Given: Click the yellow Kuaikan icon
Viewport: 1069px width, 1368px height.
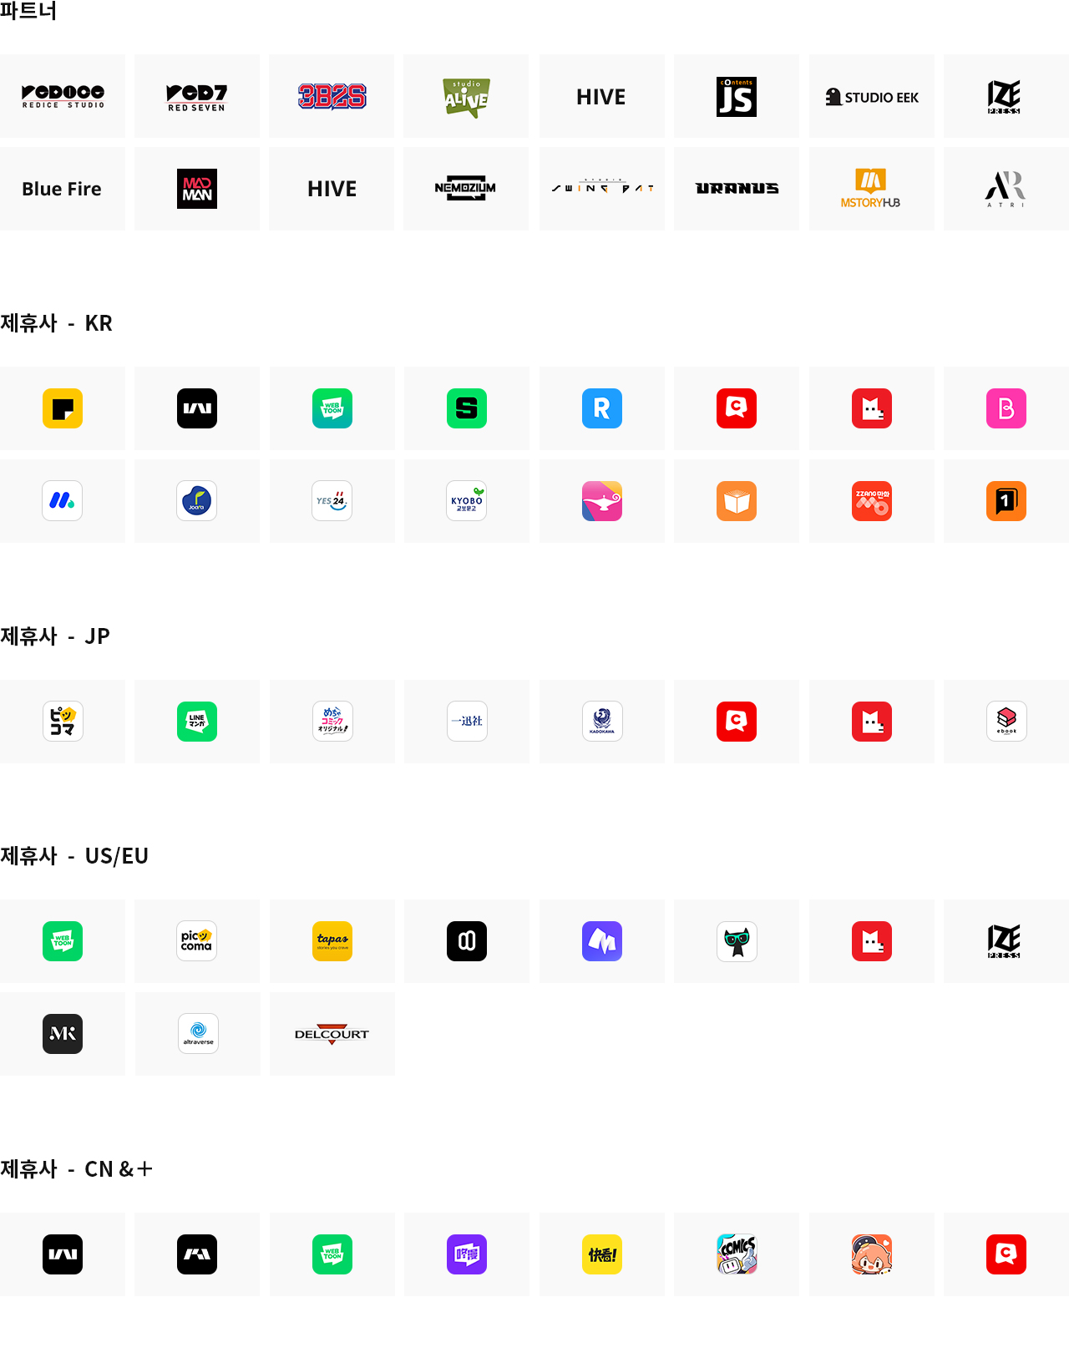Looking at the screenshot, I should point(602,1254).
